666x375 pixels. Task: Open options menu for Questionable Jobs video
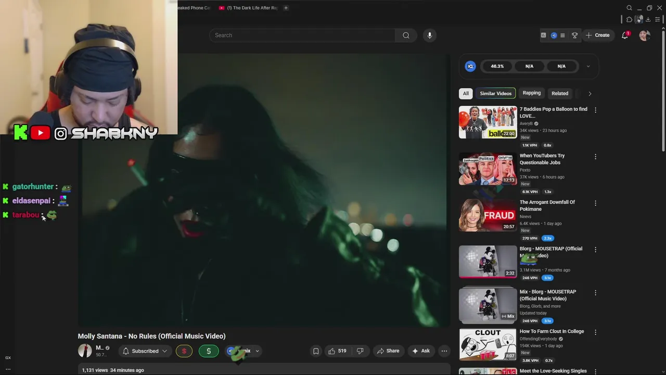595,156
